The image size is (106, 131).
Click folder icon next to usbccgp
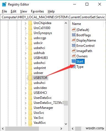click(x=30, y=38)
